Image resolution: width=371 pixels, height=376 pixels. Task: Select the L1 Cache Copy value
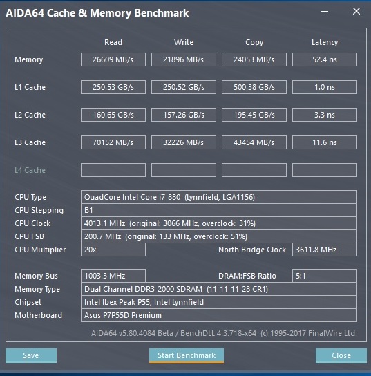click(254, 87)
